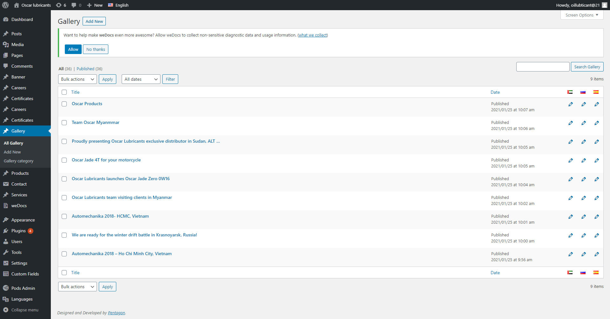Open the Dashboard sidebar menu
610x319 pixels.
pos(25,19)
